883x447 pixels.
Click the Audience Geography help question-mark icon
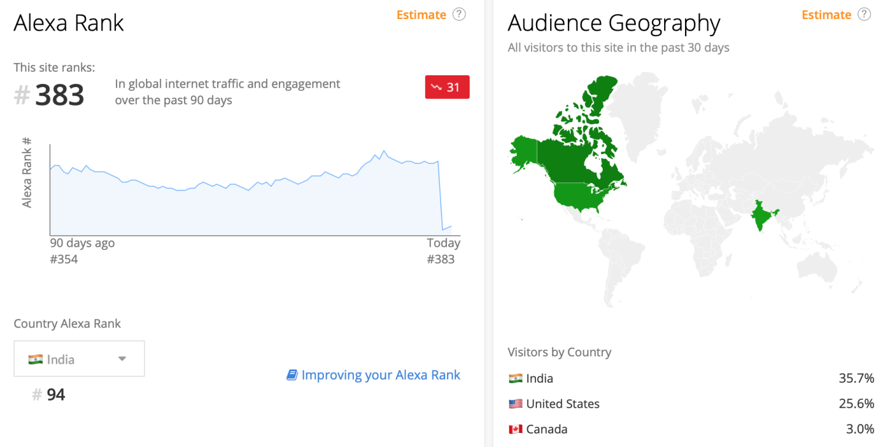point(864,15)
